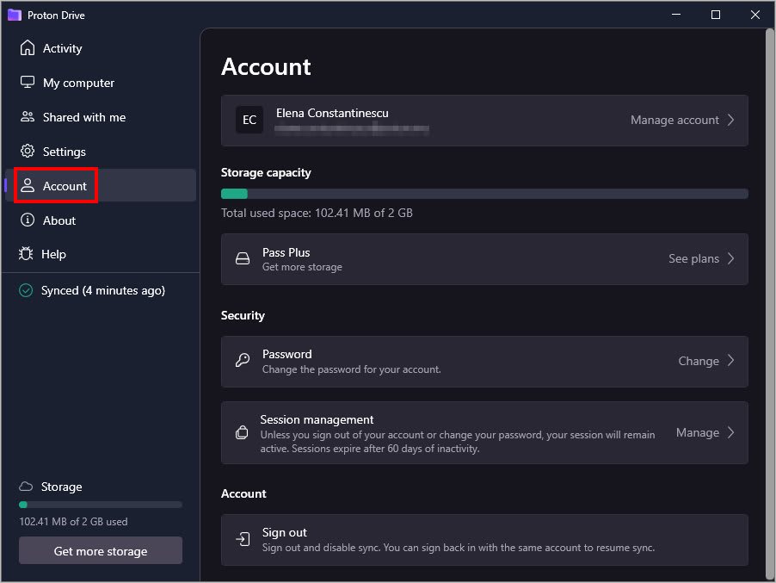Navigate to the Activity section
Viewport: 776px width, 583px height.
60,48
